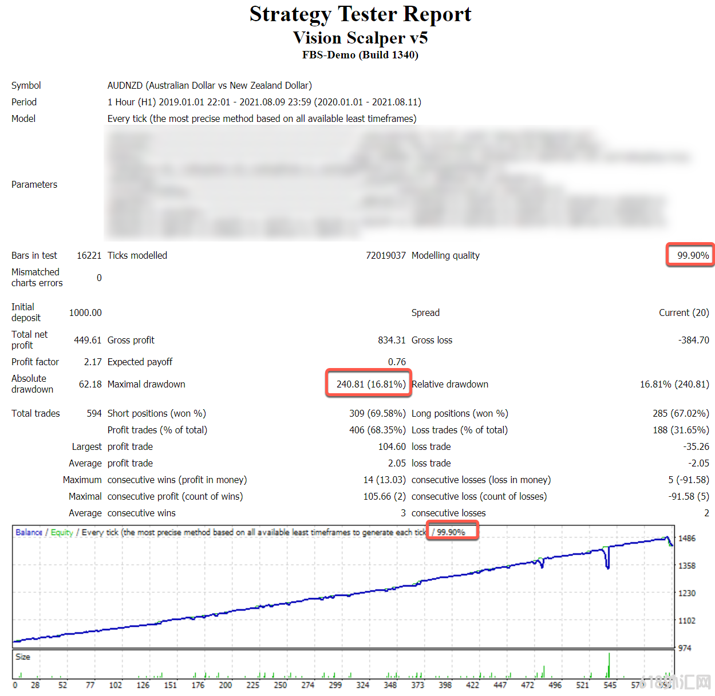Click the Equity legend label in chart

[x=62, y=532]
